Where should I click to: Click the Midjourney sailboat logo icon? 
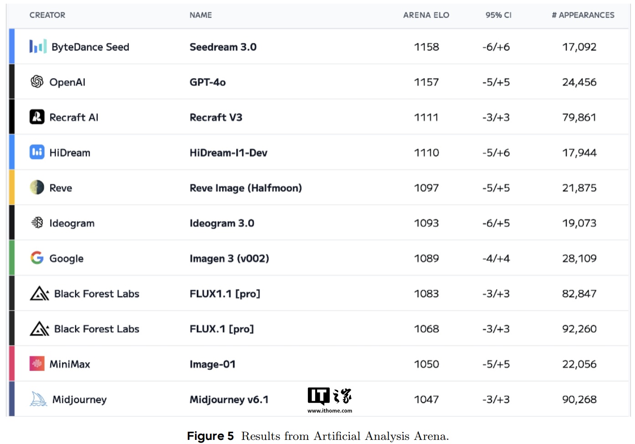(38, 399)
